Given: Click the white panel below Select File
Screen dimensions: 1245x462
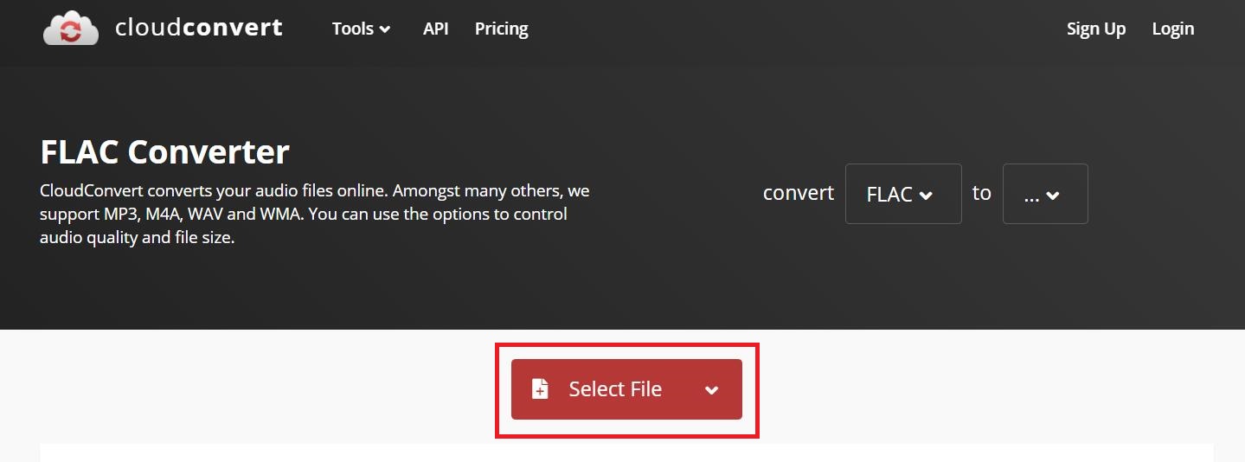Looking at the screenshot, I should coord(626,453).
